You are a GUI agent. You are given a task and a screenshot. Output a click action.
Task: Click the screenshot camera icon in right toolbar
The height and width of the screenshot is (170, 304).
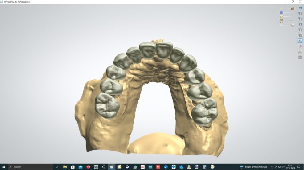click(300, 57)
